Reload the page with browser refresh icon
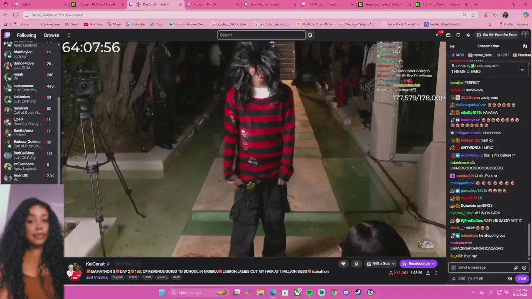The image size is (532, 299). click(x=15, y=15)
